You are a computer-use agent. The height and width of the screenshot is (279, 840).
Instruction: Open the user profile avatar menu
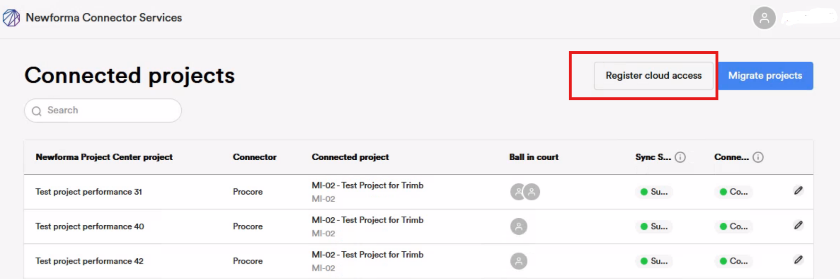[764, 18]
